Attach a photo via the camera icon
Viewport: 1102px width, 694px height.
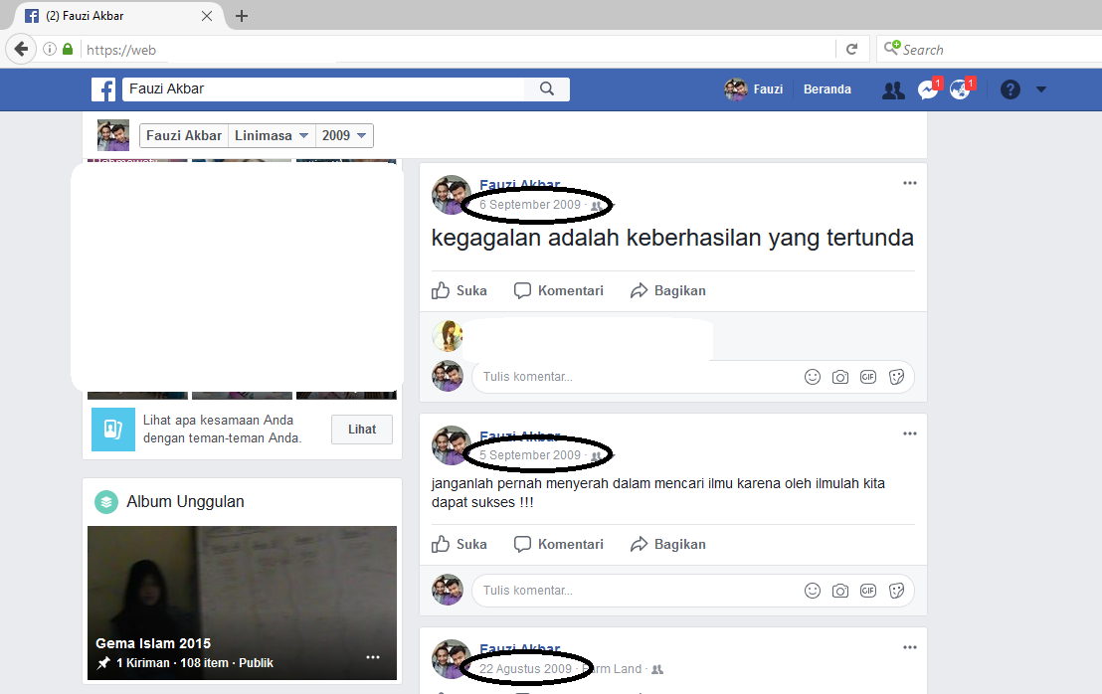(x=840, y=376)
